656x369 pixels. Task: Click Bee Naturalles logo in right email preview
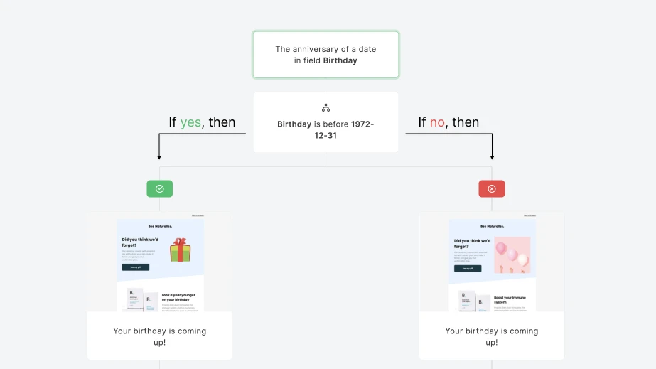(492, 226)
